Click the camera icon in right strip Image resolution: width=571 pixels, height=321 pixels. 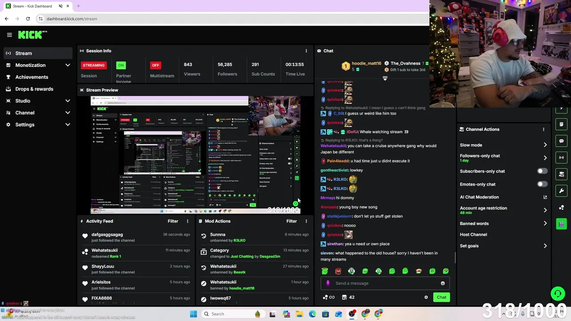point(562,174)
